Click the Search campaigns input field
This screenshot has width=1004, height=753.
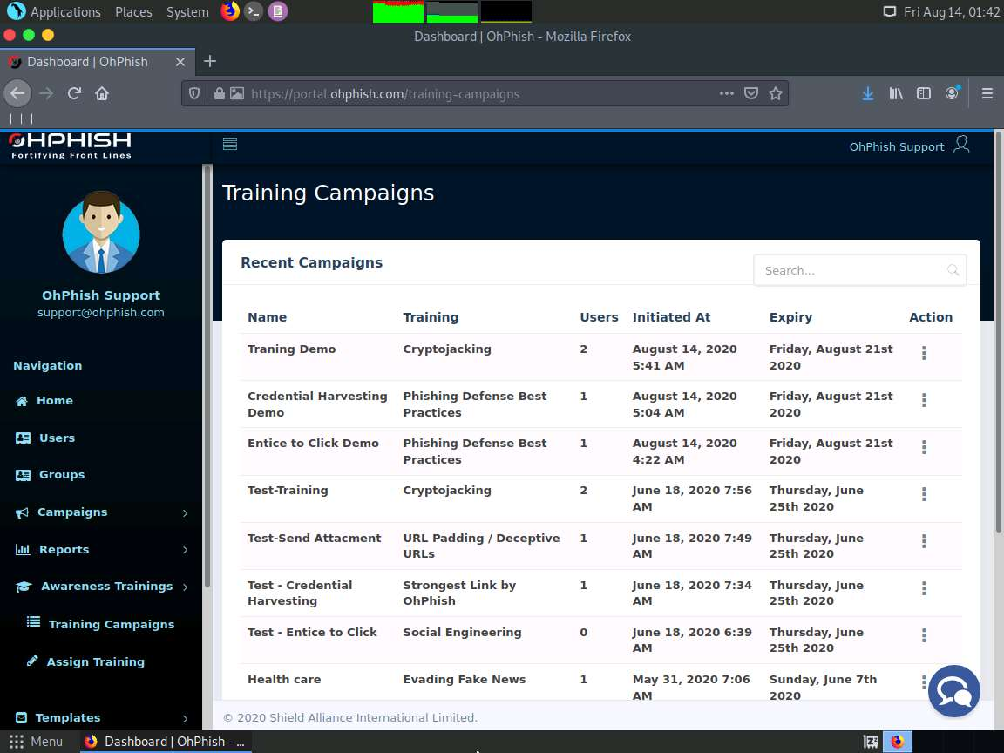[860, 270]
